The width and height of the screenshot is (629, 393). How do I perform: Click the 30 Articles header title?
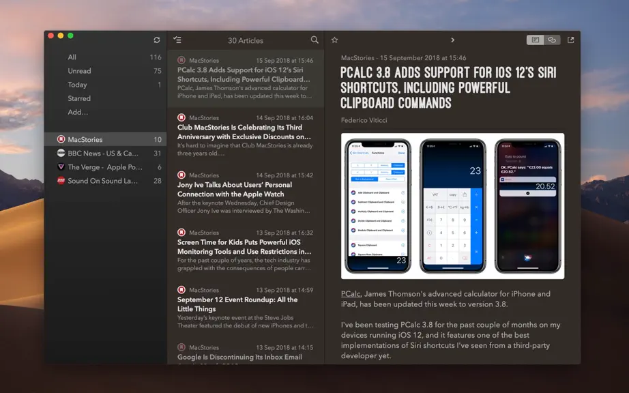246,40
